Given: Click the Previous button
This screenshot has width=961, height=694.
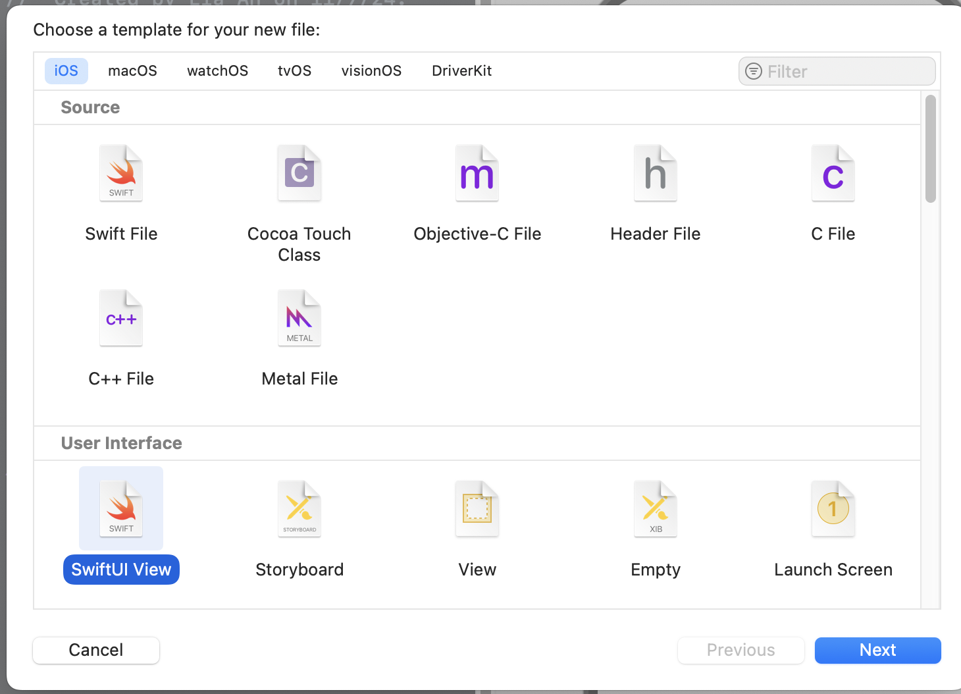Looking at the screenshot, I should pos(740,650).
